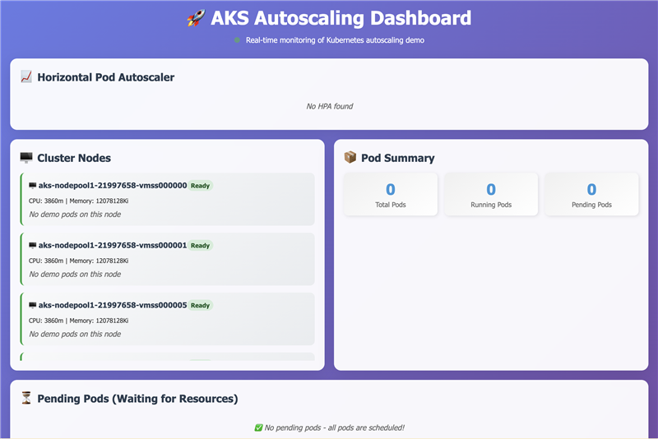Click the Pending Pods (Waiting for Resources) heading
Viewport: 658px width, 439px height.
[x=137, y=399]
